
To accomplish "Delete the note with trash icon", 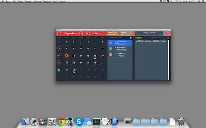I will [168, 38].
